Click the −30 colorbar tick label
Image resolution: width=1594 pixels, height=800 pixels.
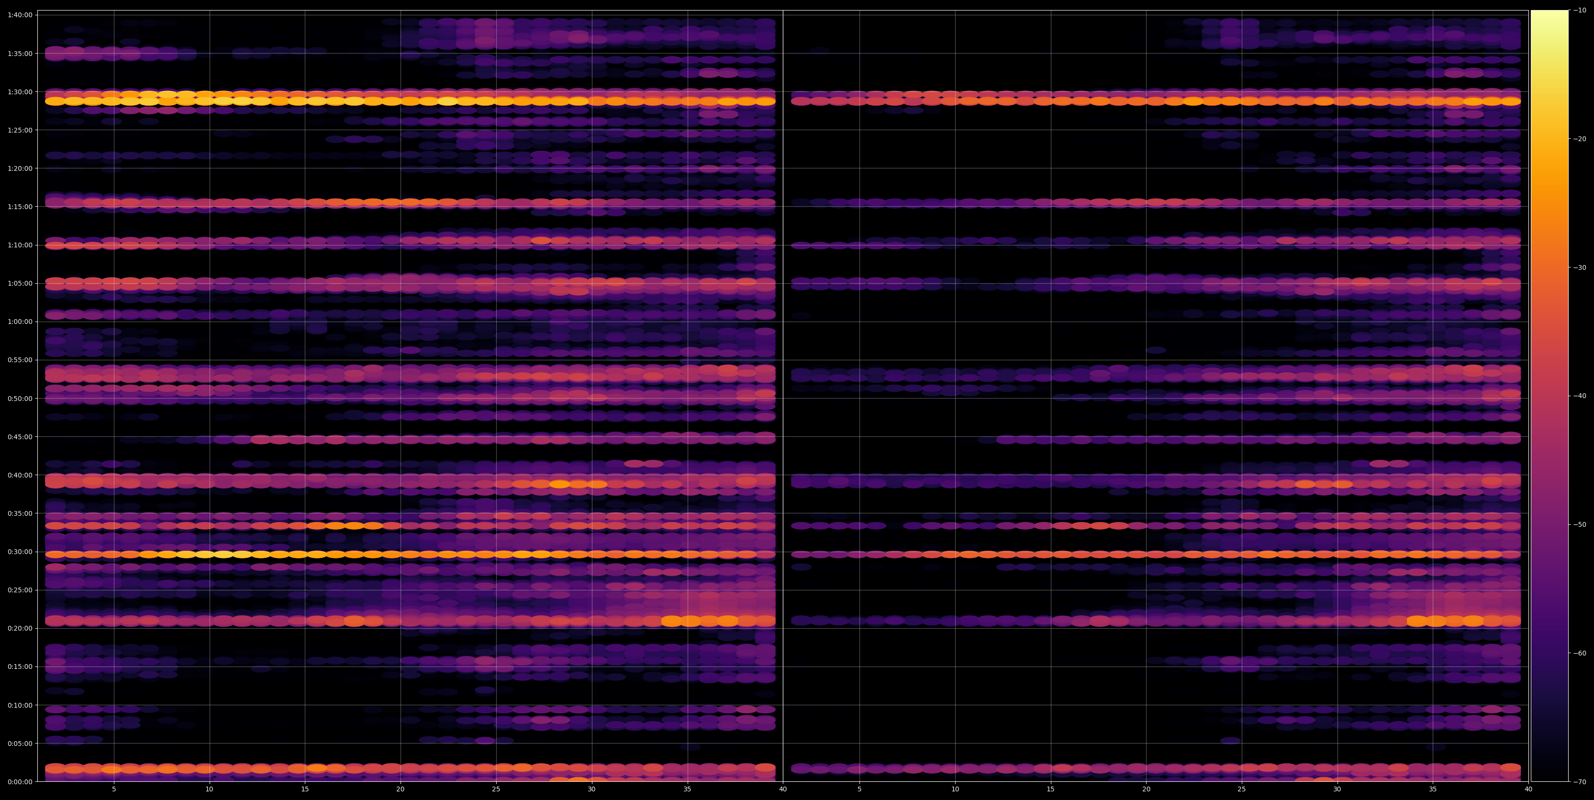pyautogui.click(x=1580, y=267)
